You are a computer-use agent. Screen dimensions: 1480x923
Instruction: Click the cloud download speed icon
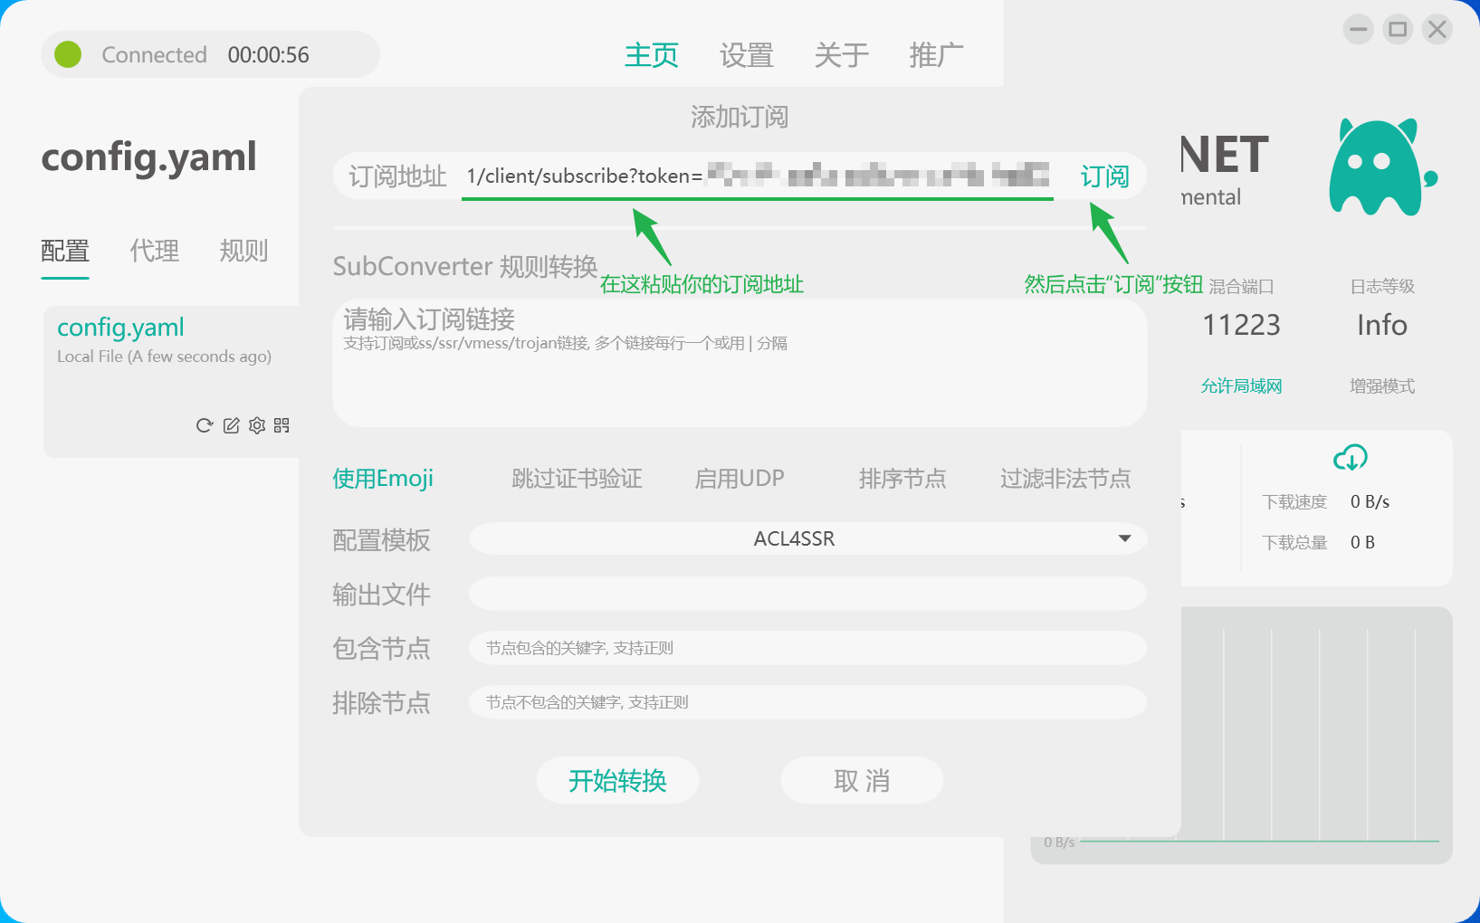tap(1350, 458)
